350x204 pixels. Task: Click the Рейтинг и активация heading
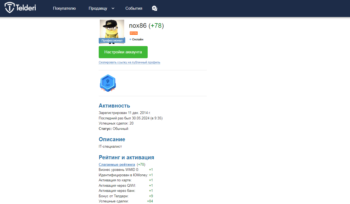(x=126, y=157)
